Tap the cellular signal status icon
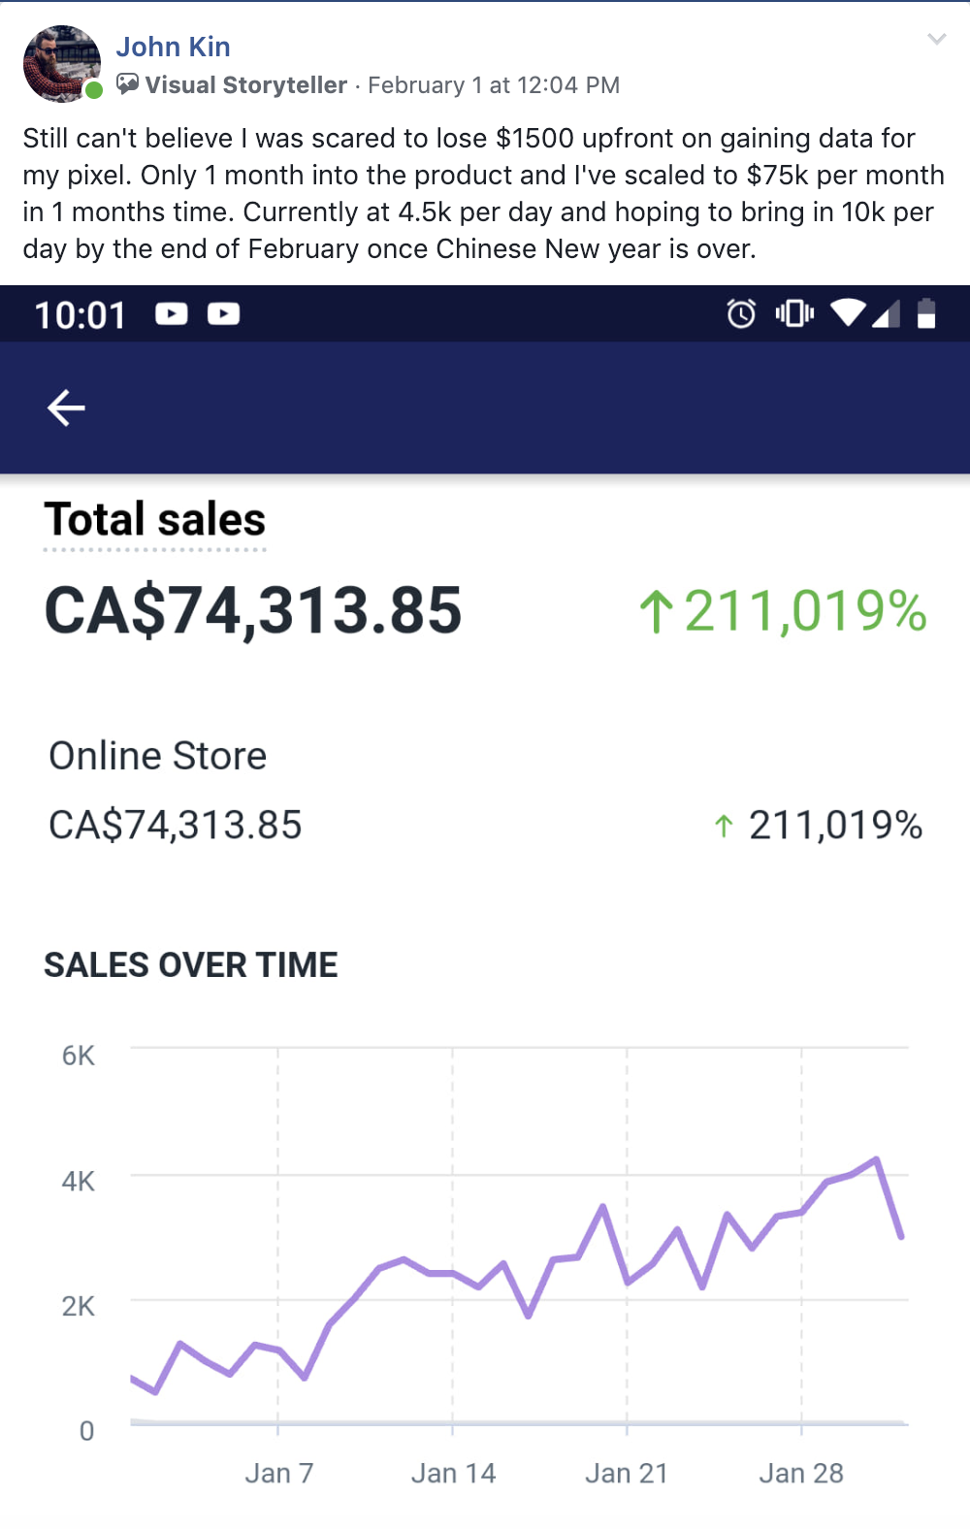 887,313
